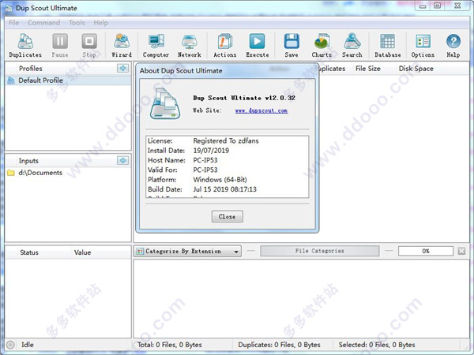Click 'Dup Scout Ultimate v12.0.32' title text
Image resolution: width=474 pixels, height=355 pixels.
(x=244, y=98)
